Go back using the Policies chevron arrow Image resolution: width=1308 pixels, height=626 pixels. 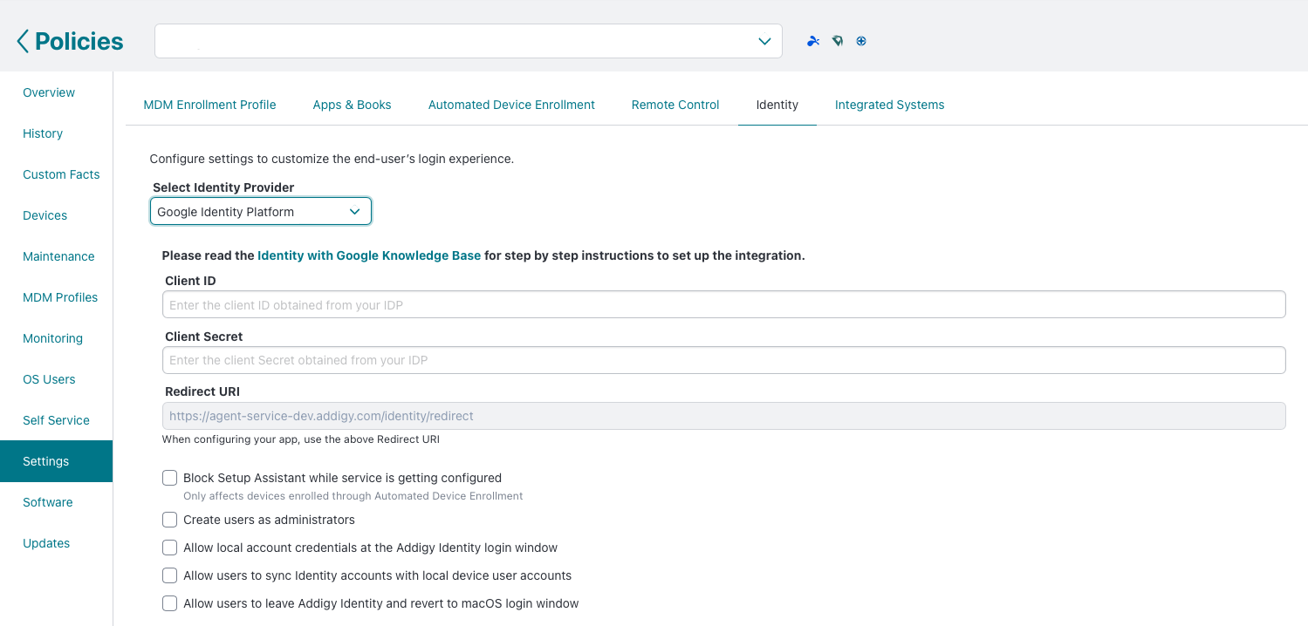[x=23, y=41]
